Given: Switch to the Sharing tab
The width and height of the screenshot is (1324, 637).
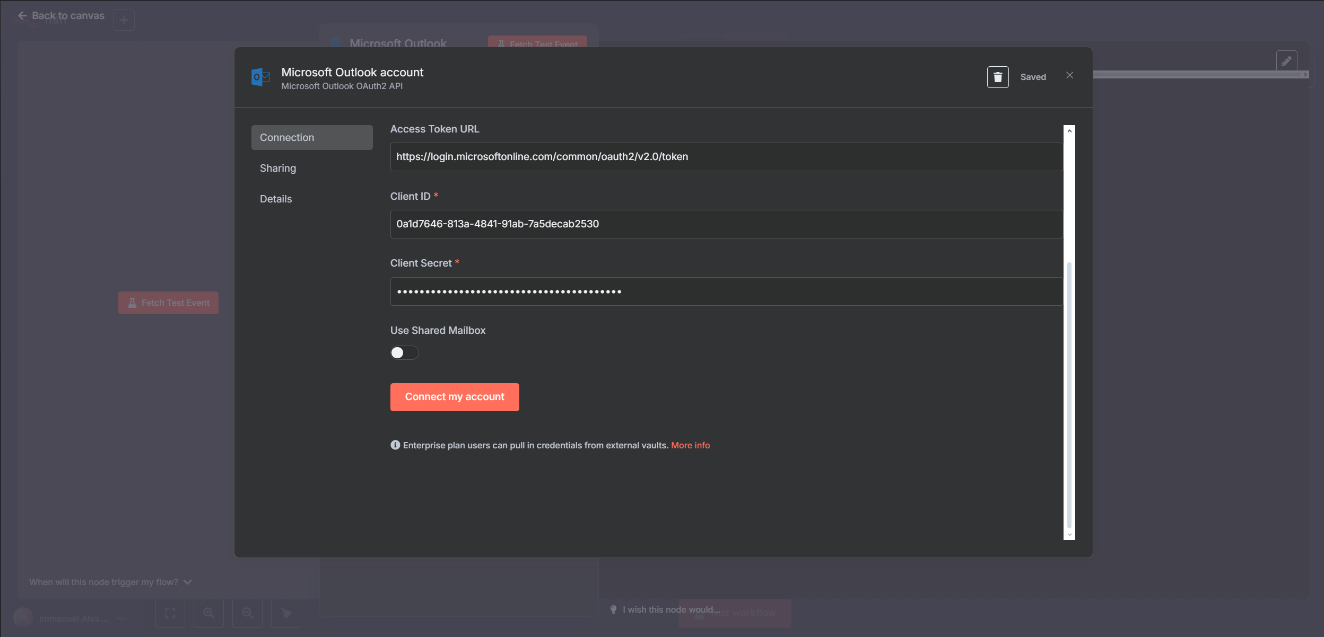Looking at the screenshot, I should 278,168.
